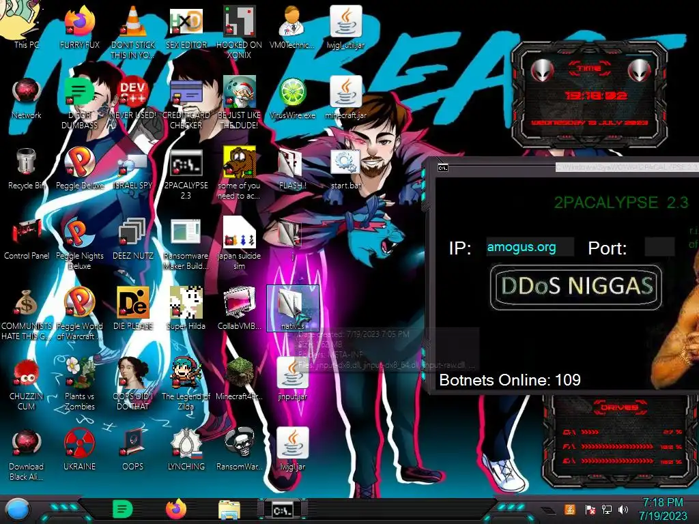The height and width of the screenshot is (524, 699).
Task: Open the money bag COMMUNISTS HATE THIS icon
Action: pyautogui.click(x=27, y=314)
